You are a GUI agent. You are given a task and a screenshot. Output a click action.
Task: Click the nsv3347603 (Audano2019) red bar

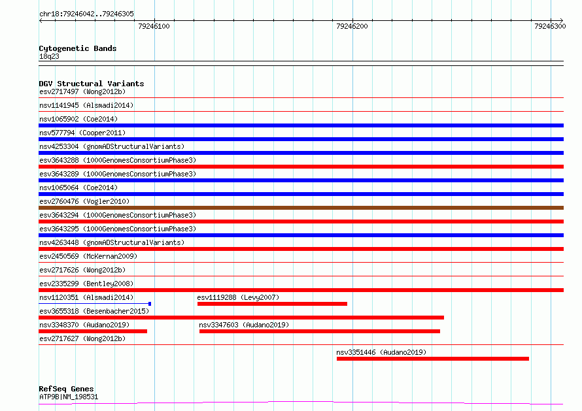pos(320,331)
